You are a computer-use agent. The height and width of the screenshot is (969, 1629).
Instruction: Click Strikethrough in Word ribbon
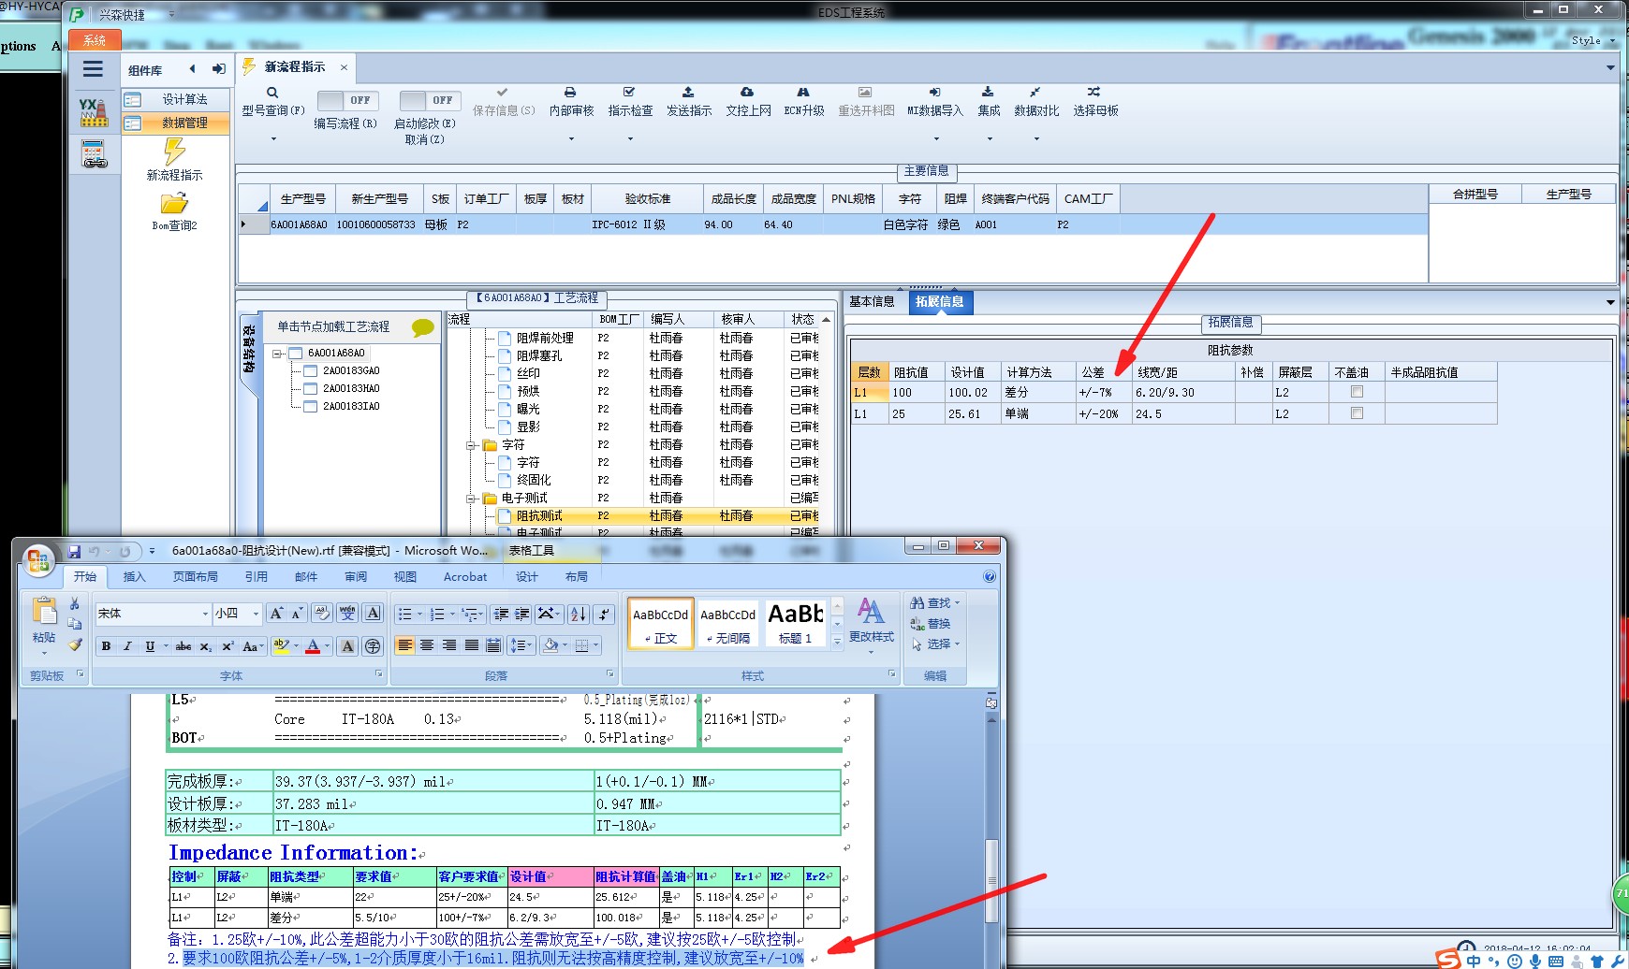183,646
